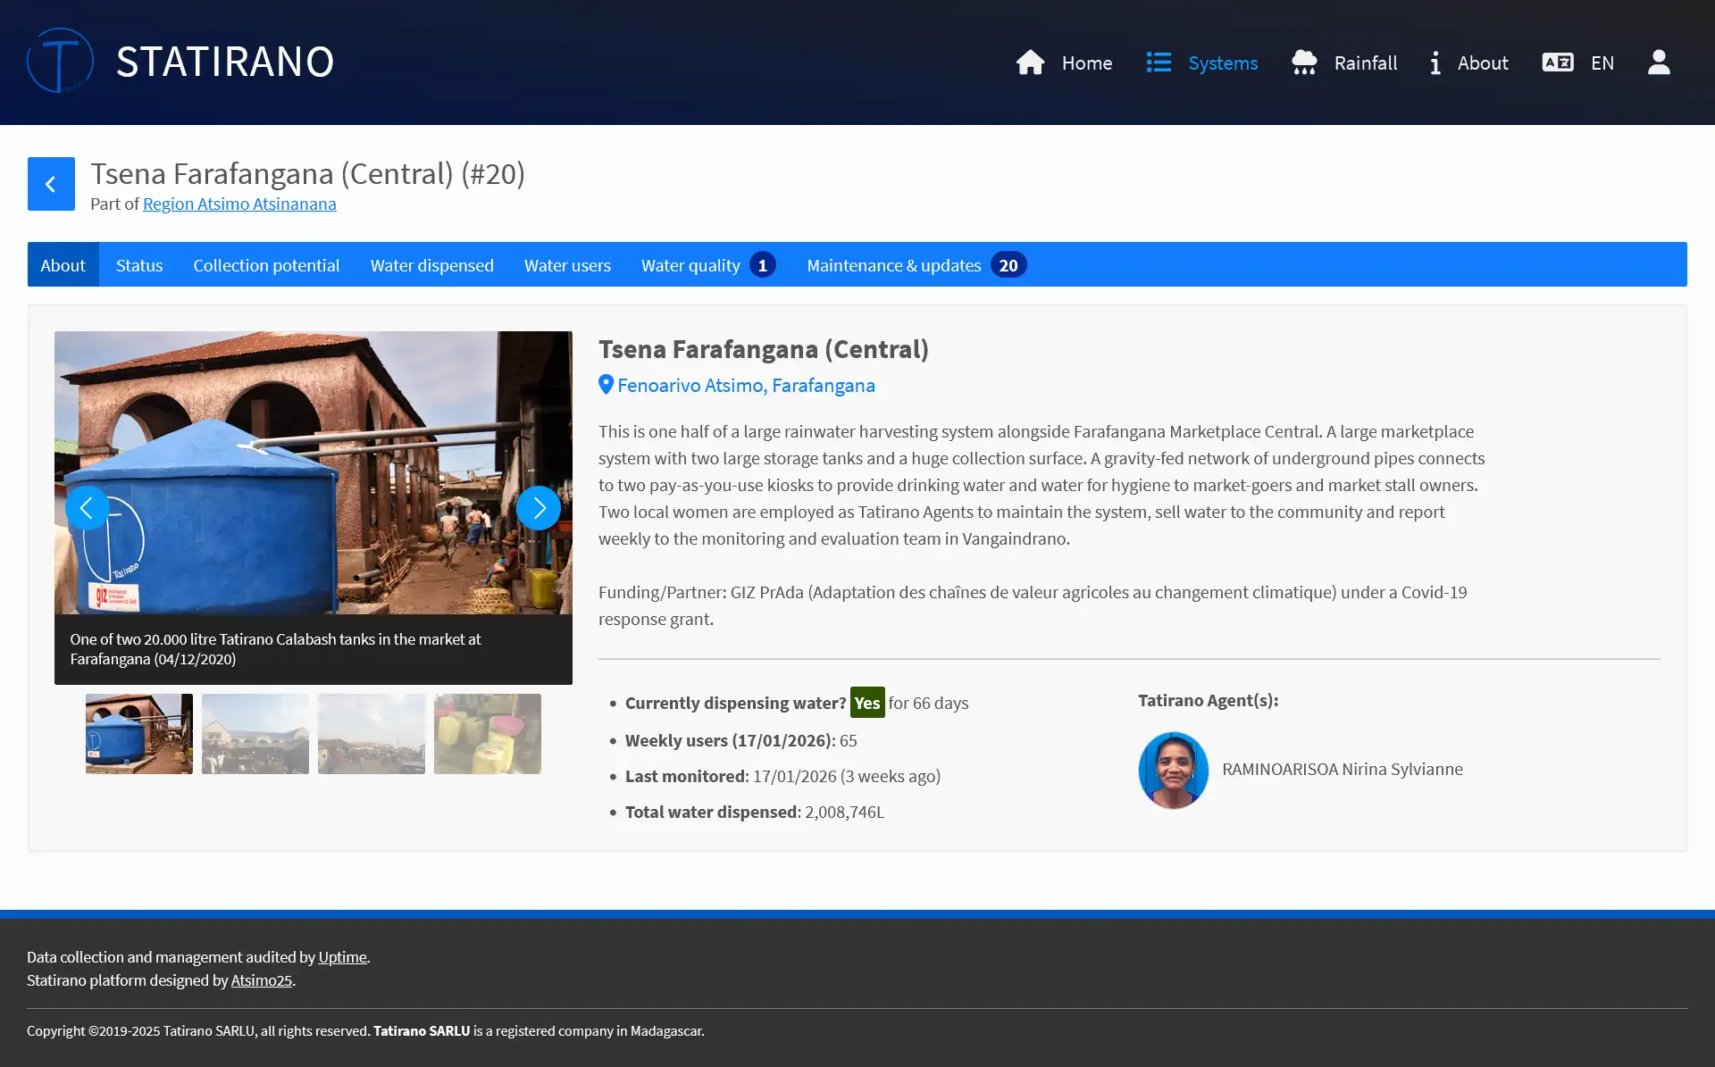The height and width of the screenshot is (1067, 1715).
Task: Follow the Region Atsimo Atsinanana link
Action: click(239, 204)
